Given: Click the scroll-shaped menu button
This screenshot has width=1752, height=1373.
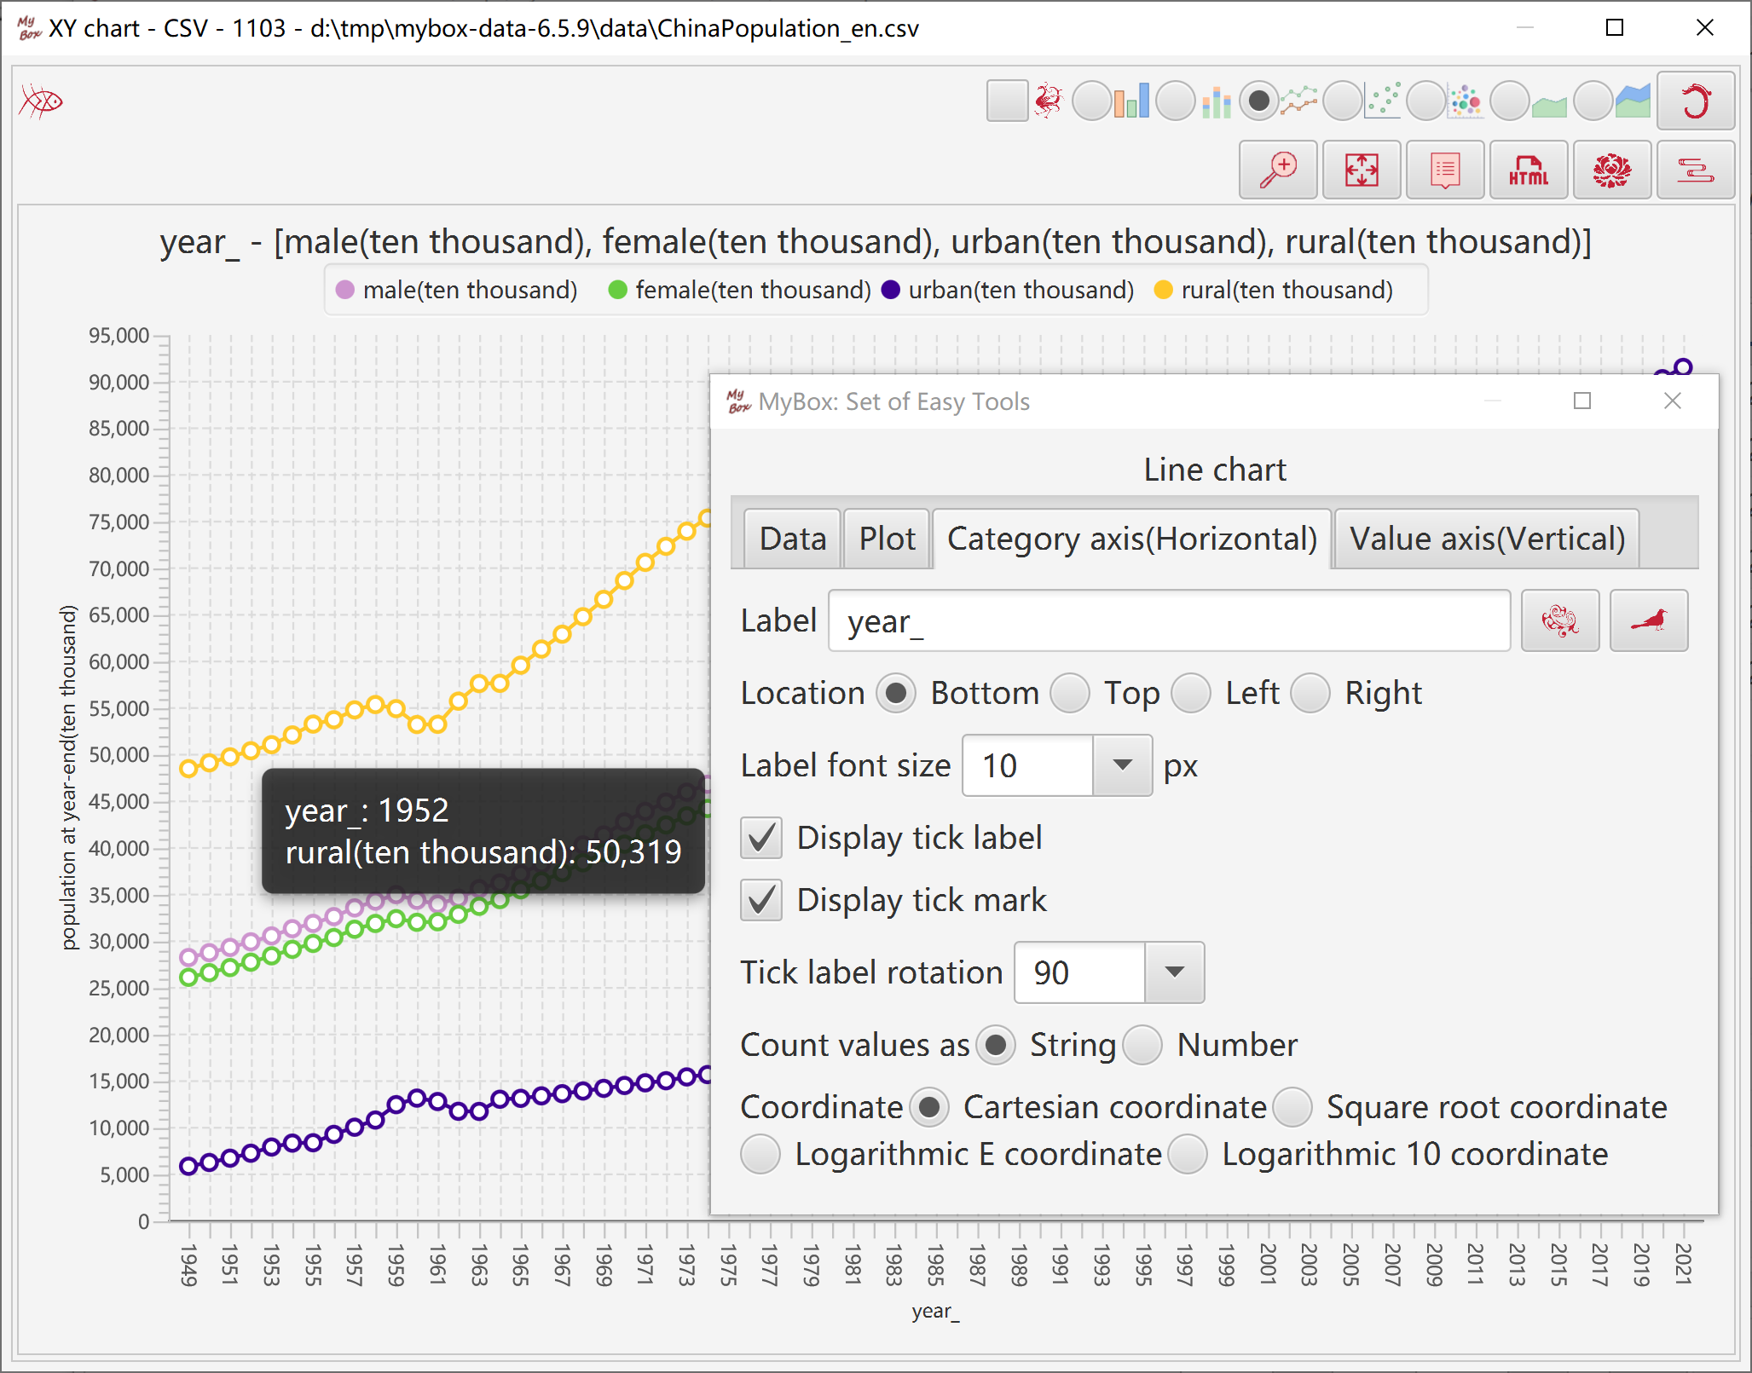Looking at the screenshot, I should tap(1696, 170).
